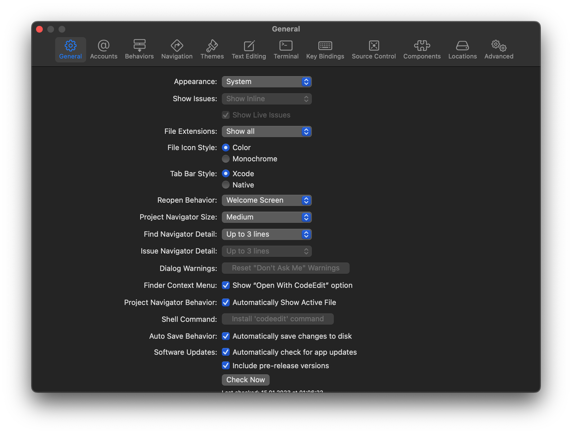Open the Accounts preferences icon
572x434 pixels.
point(104,46)
